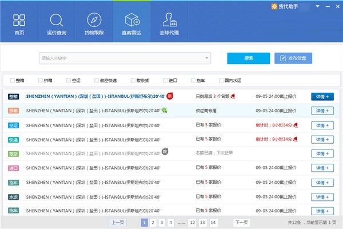Toggle the 整箱 checkbox filter
The image size is (343, 229).
[x=12, y=81]
